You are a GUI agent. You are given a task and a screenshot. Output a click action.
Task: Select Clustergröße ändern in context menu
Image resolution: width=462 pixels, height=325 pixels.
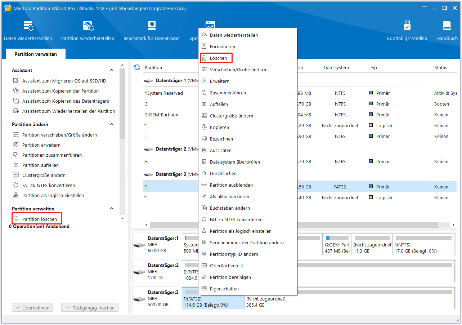248,116
